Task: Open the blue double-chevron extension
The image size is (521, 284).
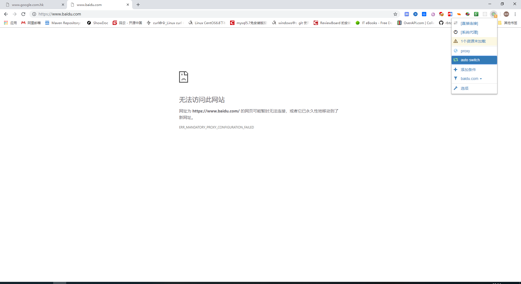Action: pos(415,14)
